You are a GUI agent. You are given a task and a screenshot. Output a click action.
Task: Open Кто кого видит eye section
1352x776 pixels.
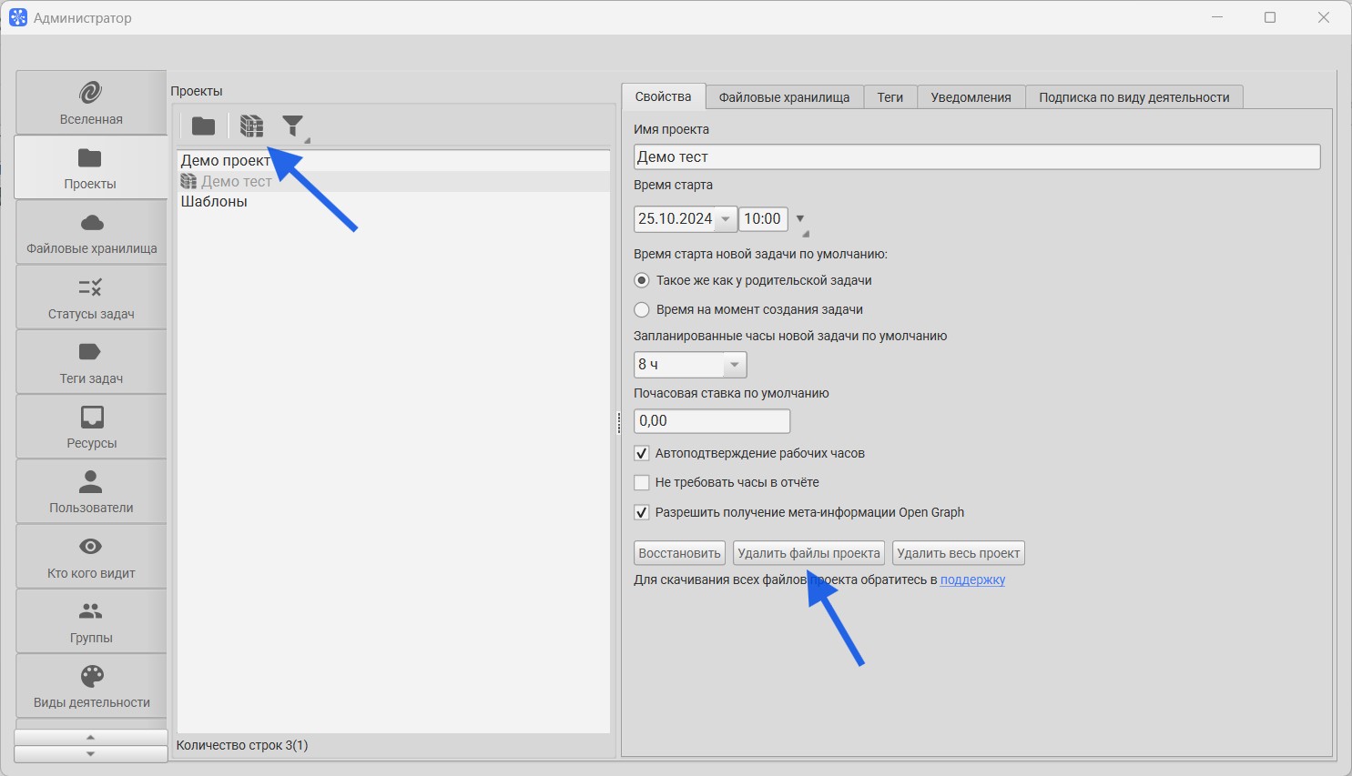tap(91, 557)
